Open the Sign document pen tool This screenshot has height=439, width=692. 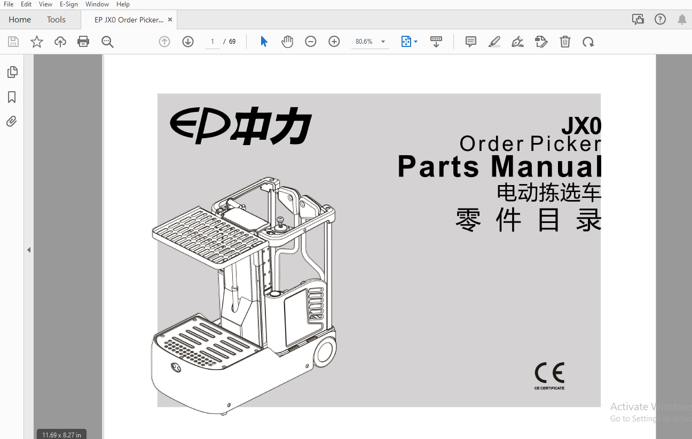(517, 42)
